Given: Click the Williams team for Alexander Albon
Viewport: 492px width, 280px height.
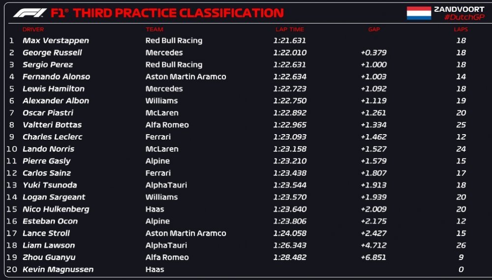Looking at the screenshot, I should tap(161, 101).
